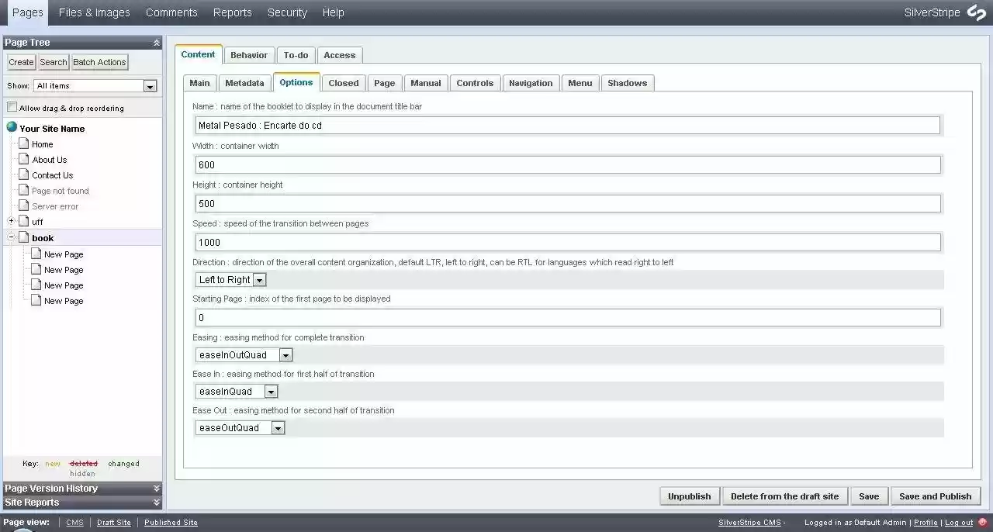Click the page icon beside uff

coord(23,221)
